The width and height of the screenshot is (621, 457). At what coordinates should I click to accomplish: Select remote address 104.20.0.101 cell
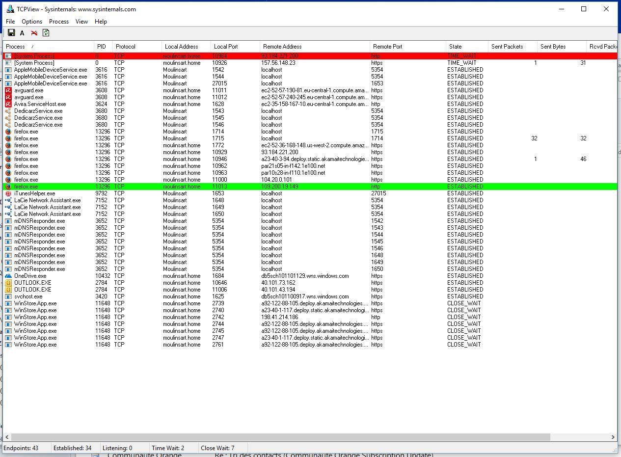[x=277, y=180]
